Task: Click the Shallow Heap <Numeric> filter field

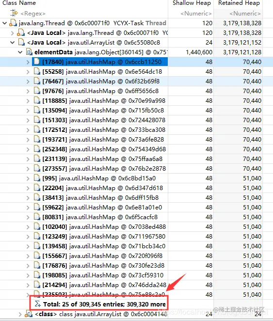Action: [x=191, y=14]
